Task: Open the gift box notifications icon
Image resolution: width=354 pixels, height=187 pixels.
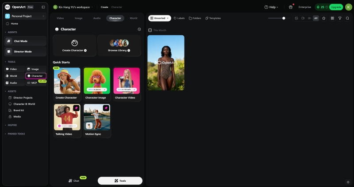Action: tap(291, 7)
